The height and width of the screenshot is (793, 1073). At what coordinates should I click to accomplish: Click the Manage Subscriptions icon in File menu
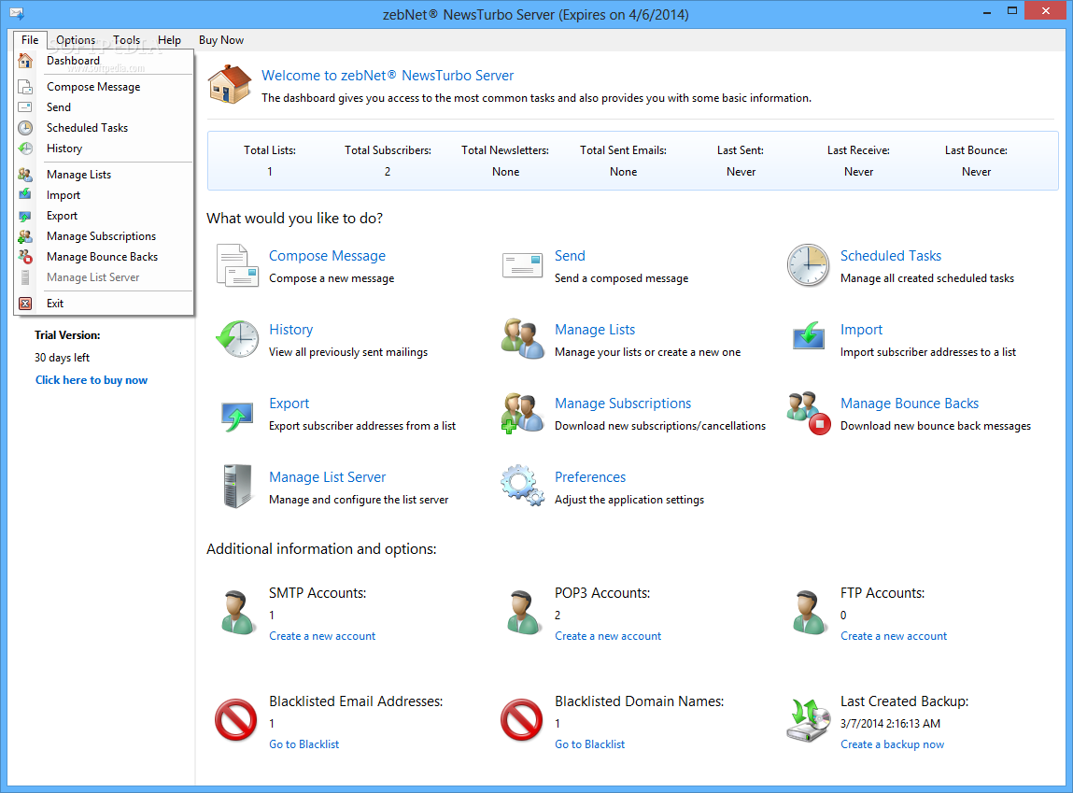click(x=25, y=236)
